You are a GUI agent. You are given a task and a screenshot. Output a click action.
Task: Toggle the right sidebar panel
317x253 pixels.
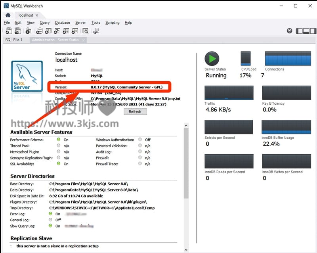pos(313,31)
